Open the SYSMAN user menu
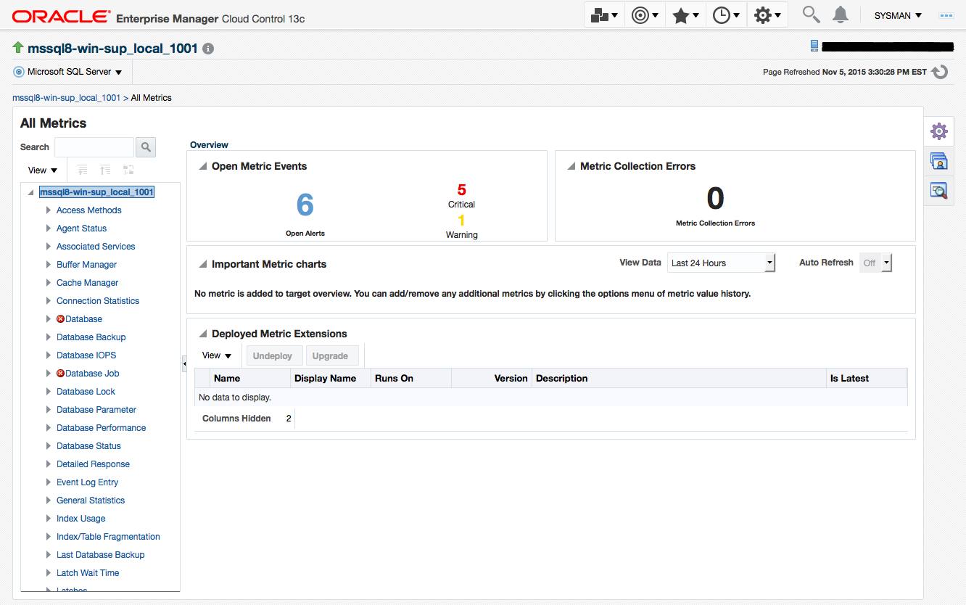Image resolution: width=966 pixels, height=605 pixels. pos(898,15)
